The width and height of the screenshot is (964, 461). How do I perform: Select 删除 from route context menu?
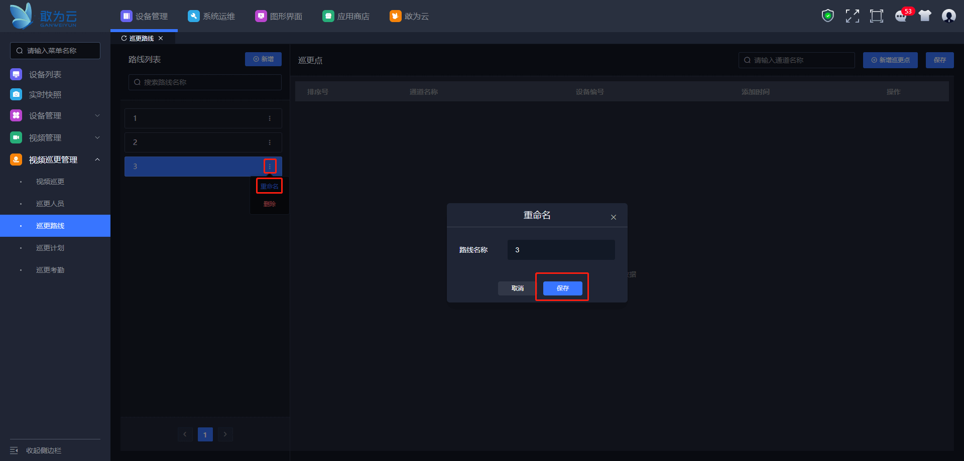click(x=270, y=204)
